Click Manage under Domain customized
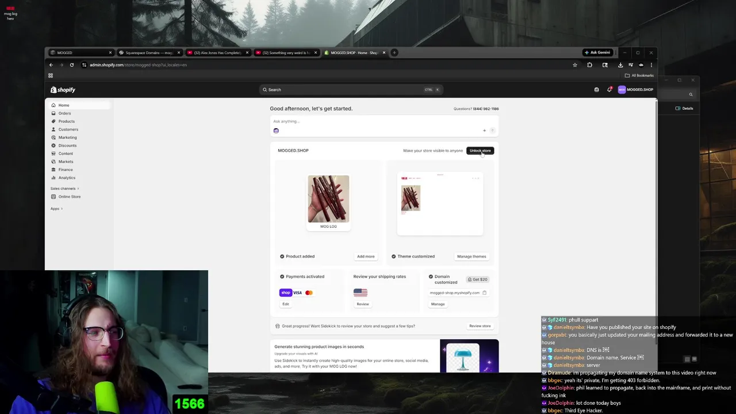736x414 pixels. pos(438,304)
